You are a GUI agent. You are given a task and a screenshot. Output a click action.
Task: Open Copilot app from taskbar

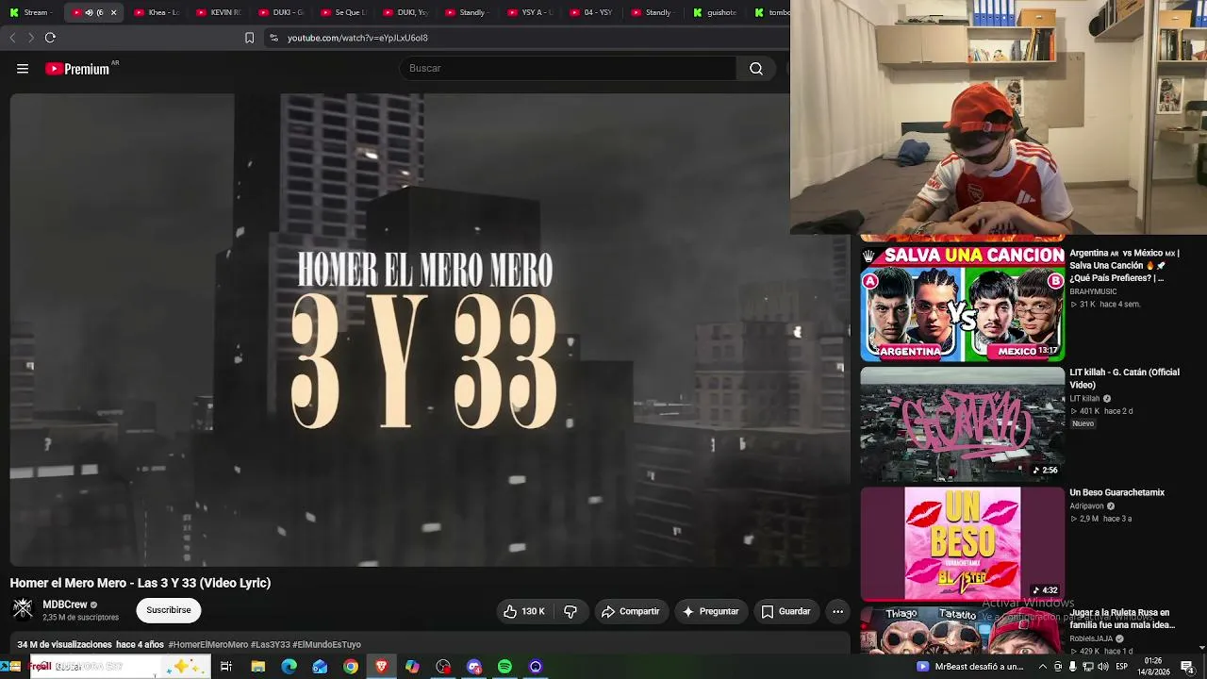412,667
